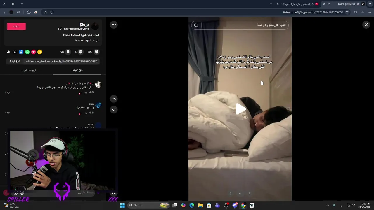Select the slide indicator dot
Image resolution: width=374 pixels, height=210 pixels.
[x=240, y=193]
